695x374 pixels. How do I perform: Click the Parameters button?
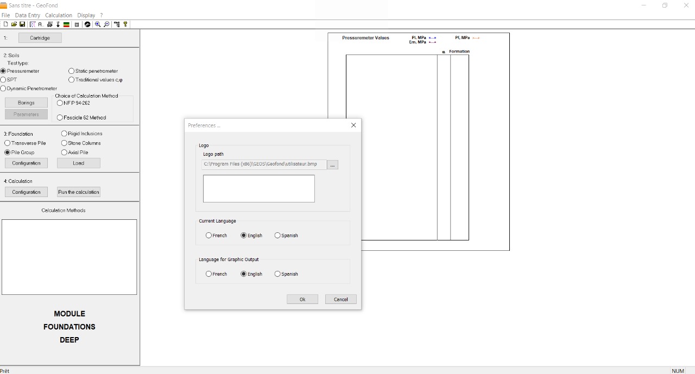click(26, 115)
